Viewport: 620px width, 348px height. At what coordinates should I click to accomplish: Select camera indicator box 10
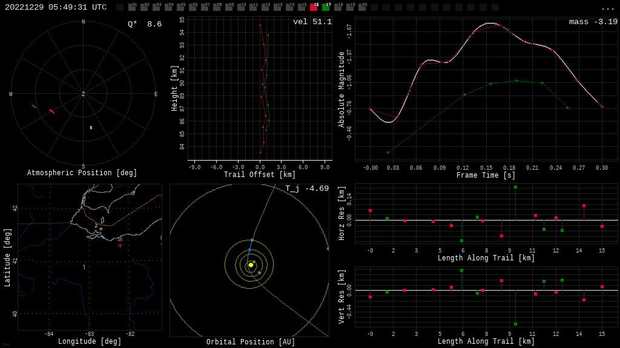pos(241,7)
